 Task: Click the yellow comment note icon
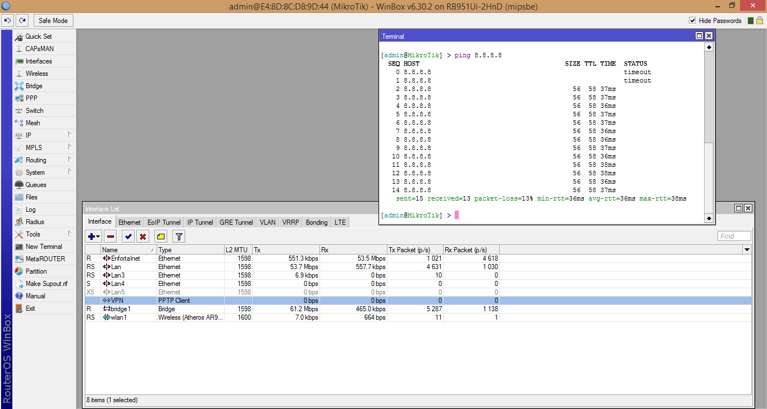[x=161, y=237]
